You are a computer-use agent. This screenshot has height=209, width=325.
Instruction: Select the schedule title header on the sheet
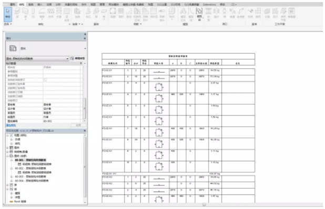click(x=178, y=56)
